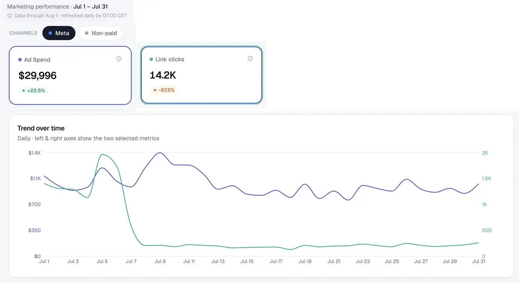Click the Jul 1 axis label
This screenshot has width=519, height=283.
(x=44, y=261)
